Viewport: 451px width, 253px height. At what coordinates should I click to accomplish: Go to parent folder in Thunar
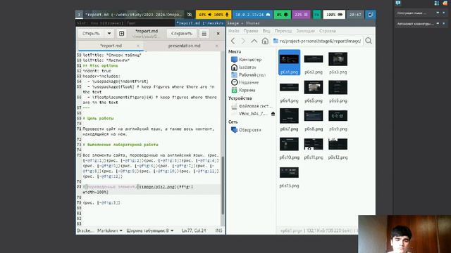point(254,41)
